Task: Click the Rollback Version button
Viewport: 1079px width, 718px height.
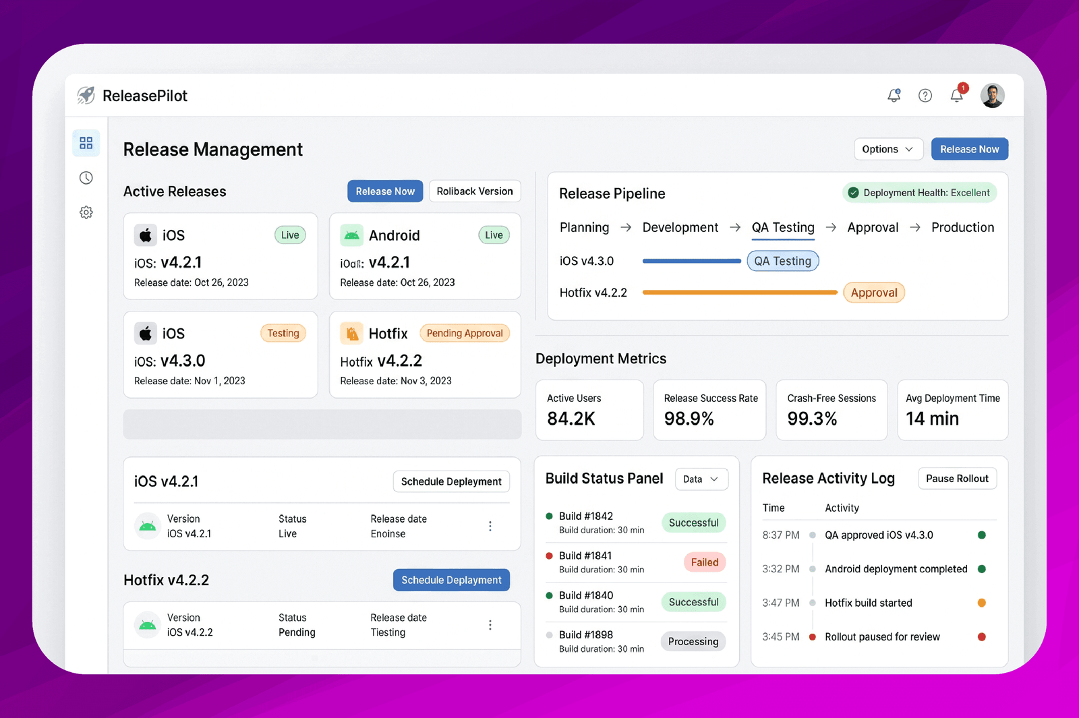Action: pyautogui.click(x=475, y=191)
